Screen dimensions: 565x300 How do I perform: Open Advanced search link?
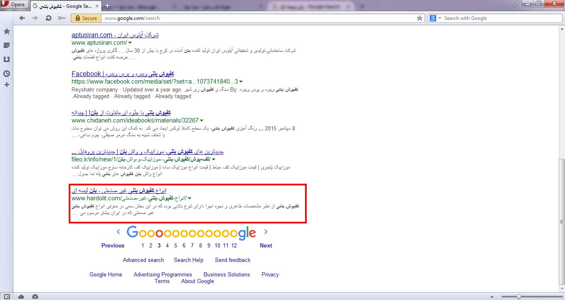(143, 260)
